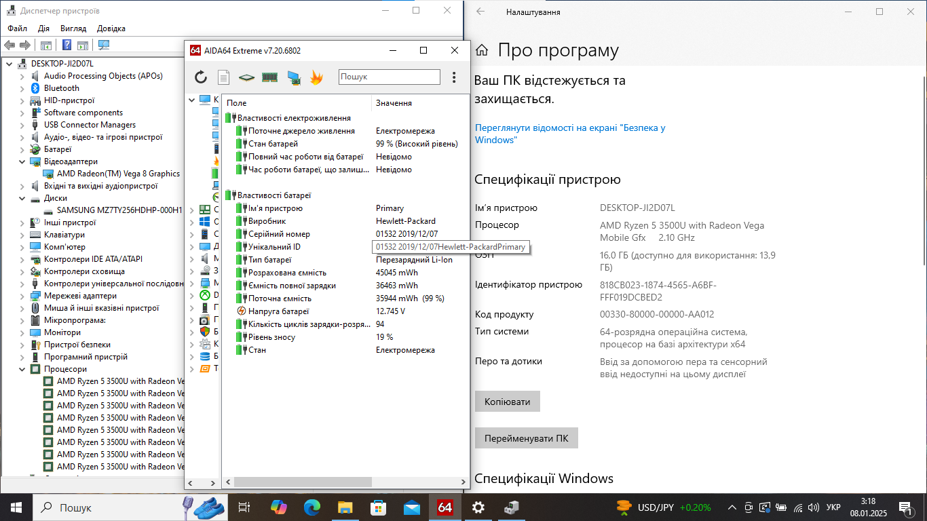
Task: Click the USD/JPY widget on the taskbar
Action: (x=664, y=507)
